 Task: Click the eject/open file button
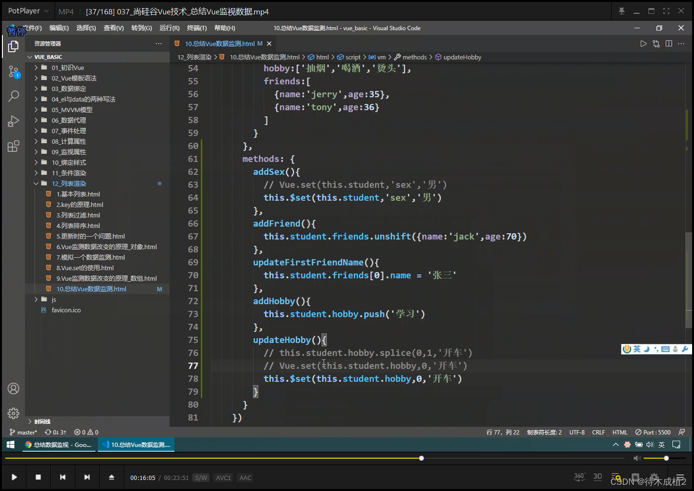click(x=111, y=477)
